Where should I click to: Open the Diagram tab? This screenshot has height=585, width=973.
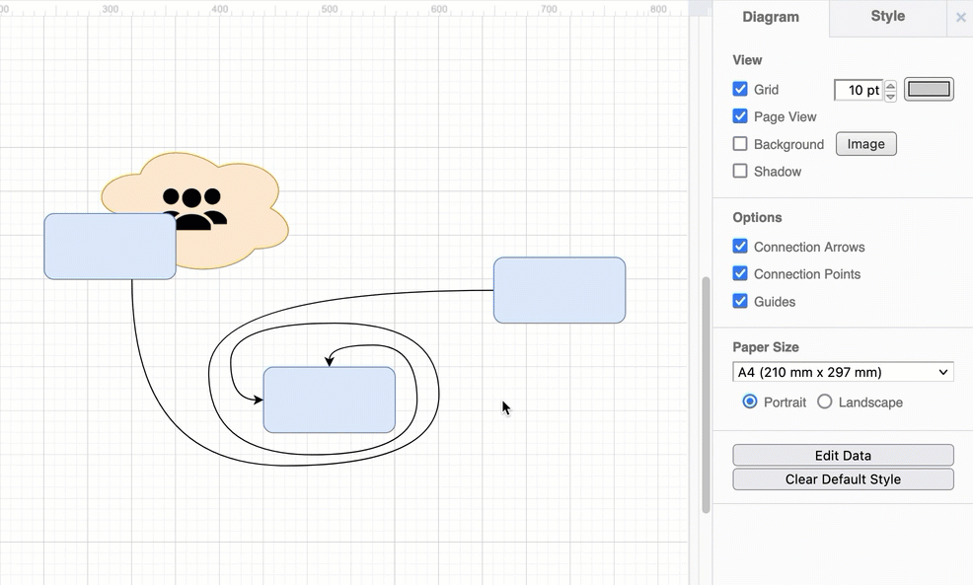pyautogui.click(x=771, y=17)
